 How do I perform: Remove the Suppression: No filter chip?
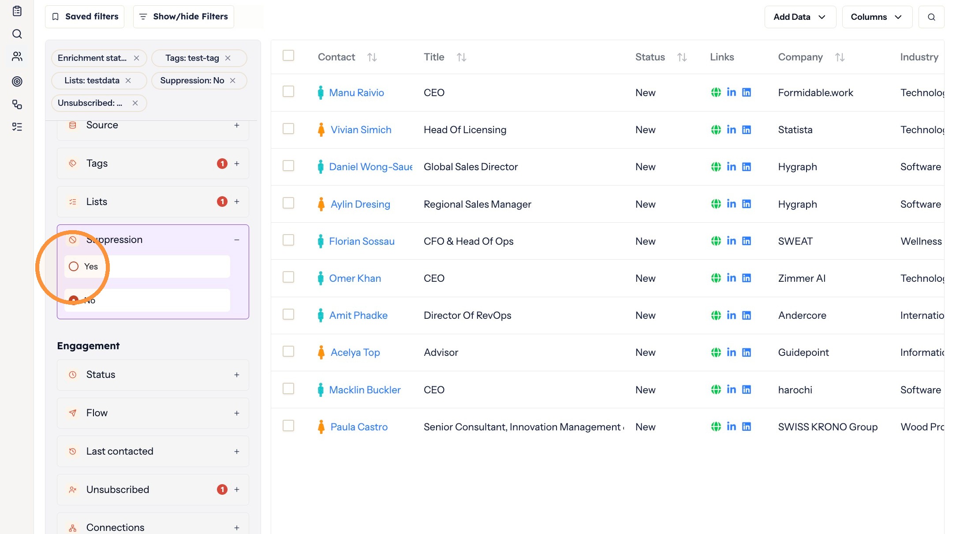pyautogui.click(x=233, y=81)
